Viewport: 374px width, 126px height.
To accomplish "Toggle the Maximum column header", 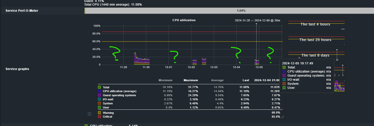I will 191,80.
